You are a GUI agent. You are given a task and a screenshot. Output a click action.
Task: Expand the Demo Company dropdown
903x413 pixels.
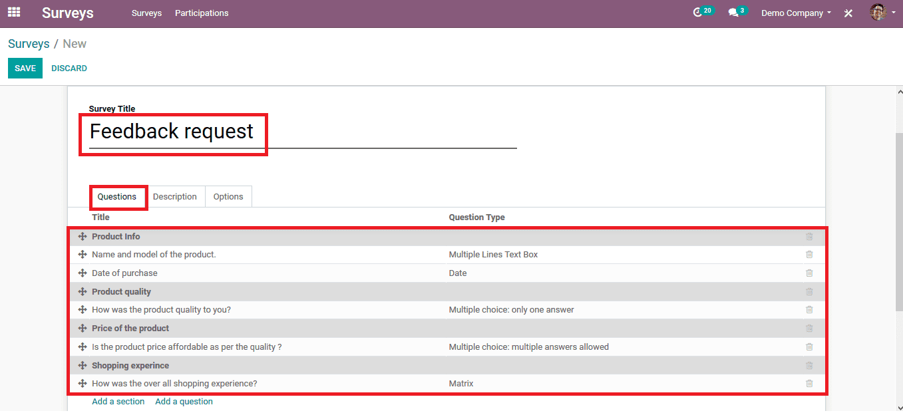pos(796,13)
